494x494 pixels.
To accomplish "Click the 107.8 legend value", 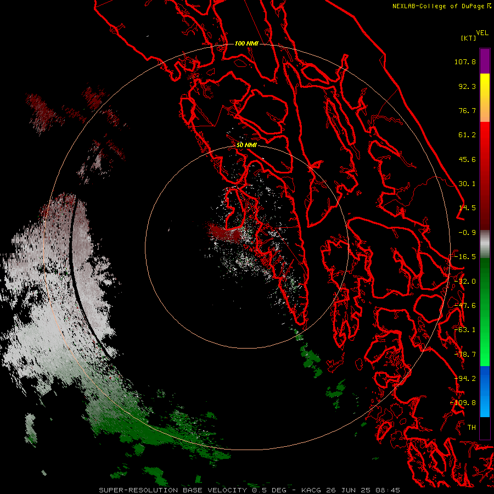I will [465, 61].
